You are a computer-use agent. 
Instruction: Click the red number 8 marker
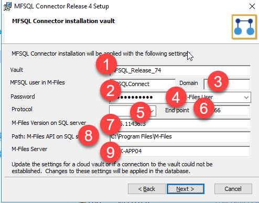pyautogui.click(x=89, y=135)
